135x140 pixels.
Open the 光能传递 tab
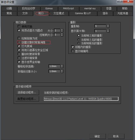click(123, 13)
